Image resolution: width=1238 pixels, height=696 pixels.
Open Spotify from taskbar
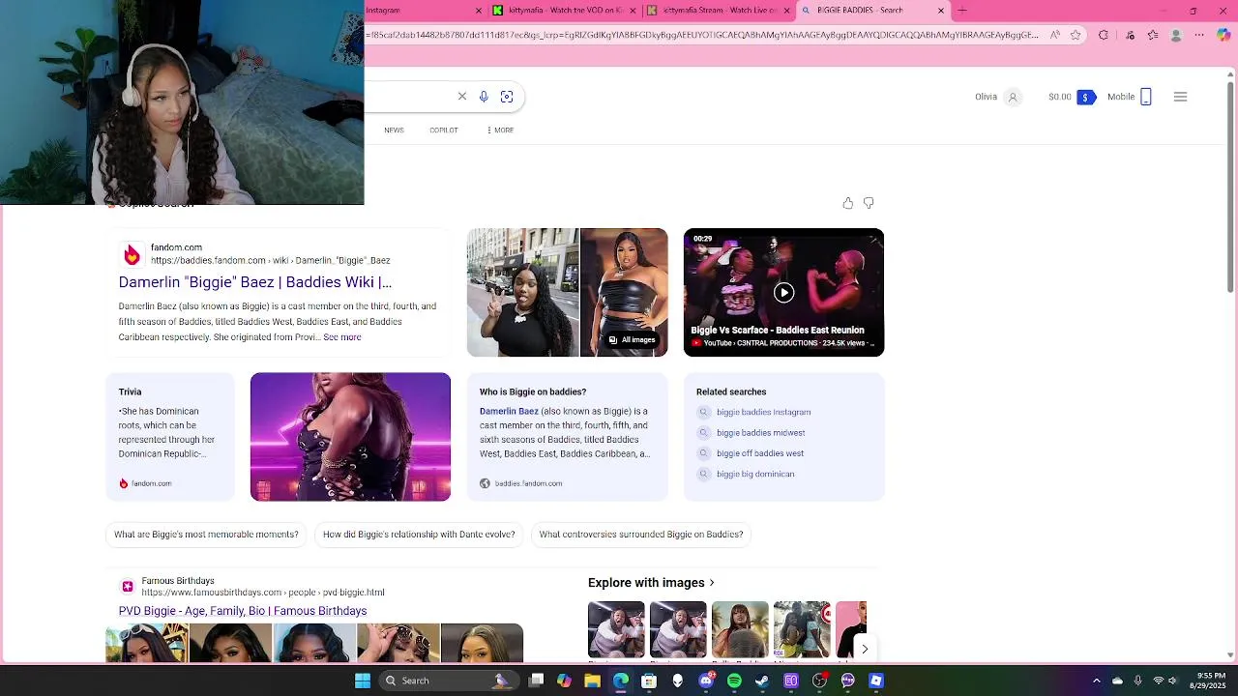(734, 681)
